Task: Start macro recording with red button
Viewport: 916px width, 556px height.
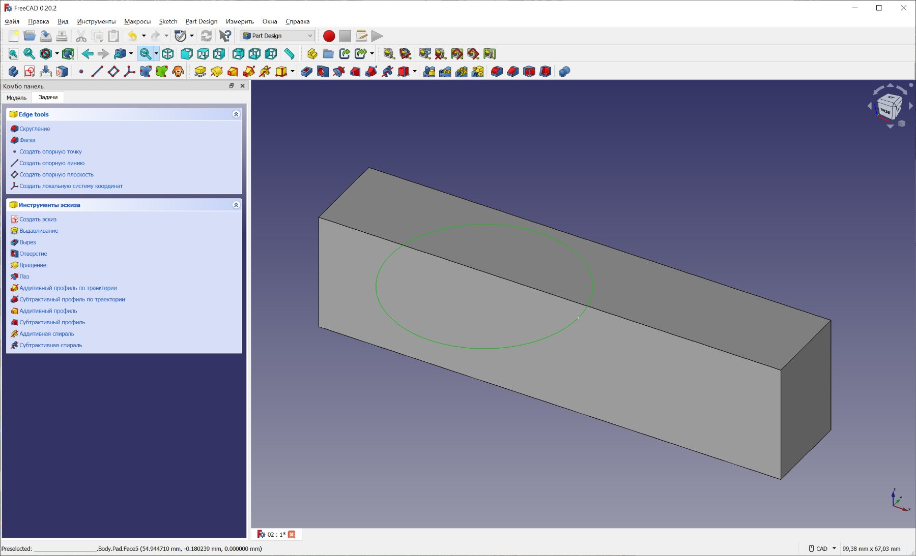Action: tap(329, 36)
